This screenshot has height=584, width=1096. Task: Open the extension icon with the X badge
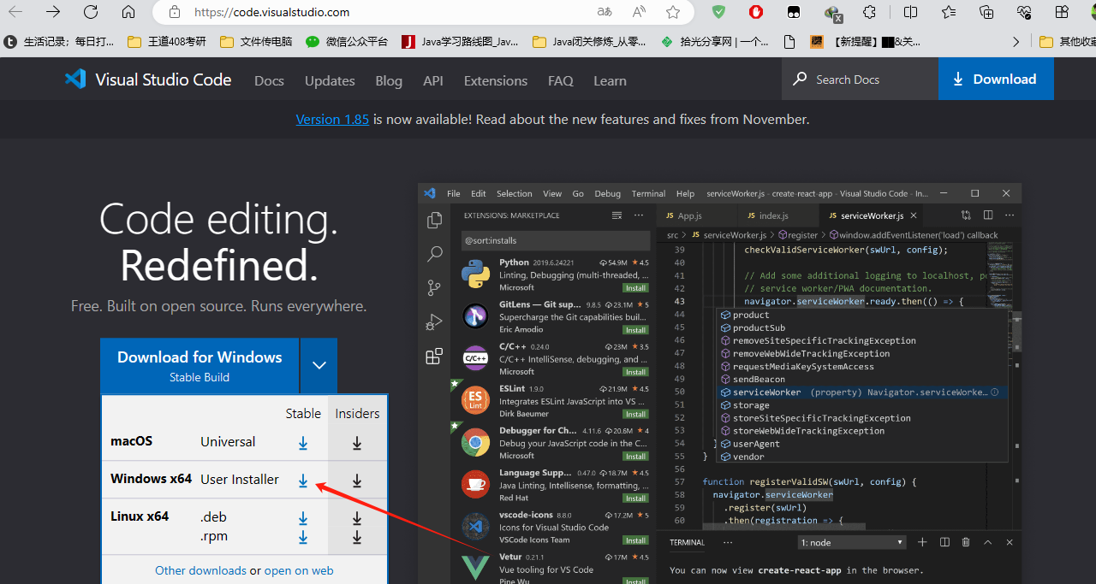click(832, 13)
